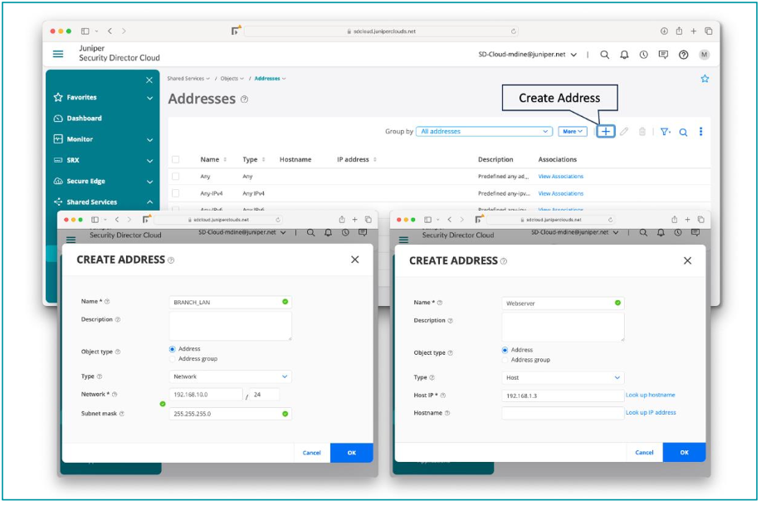Select Address radio button in BRANCH_LAN dialog
The image size is (761, 505).
tap(173, 349)
